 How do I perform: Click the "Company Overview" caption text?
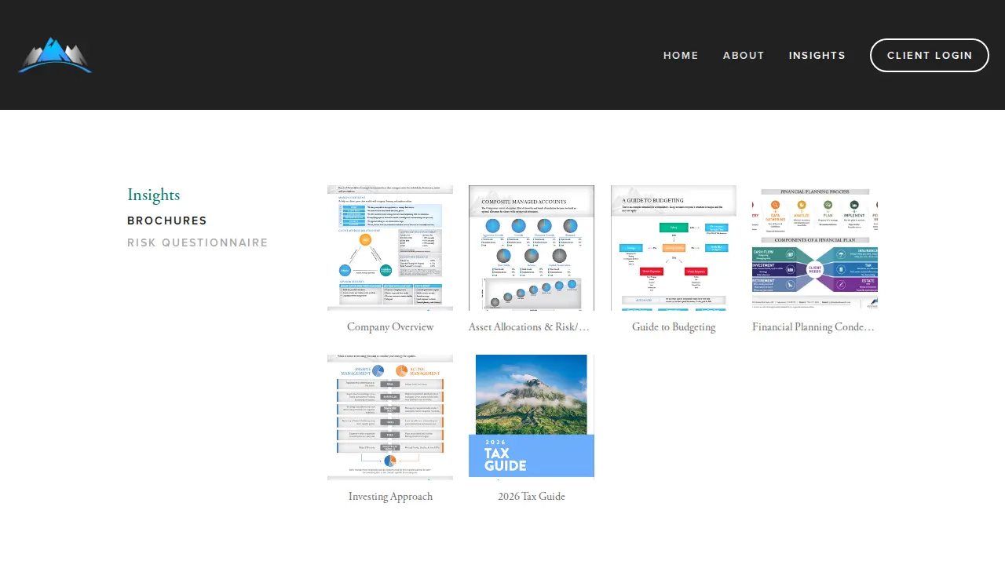pyautogui.click(x=390, y=327)
